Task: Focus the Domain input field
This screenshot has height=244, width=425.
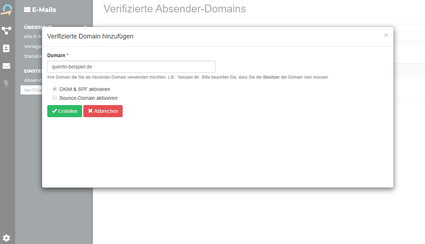Action: tap(131, 67)
